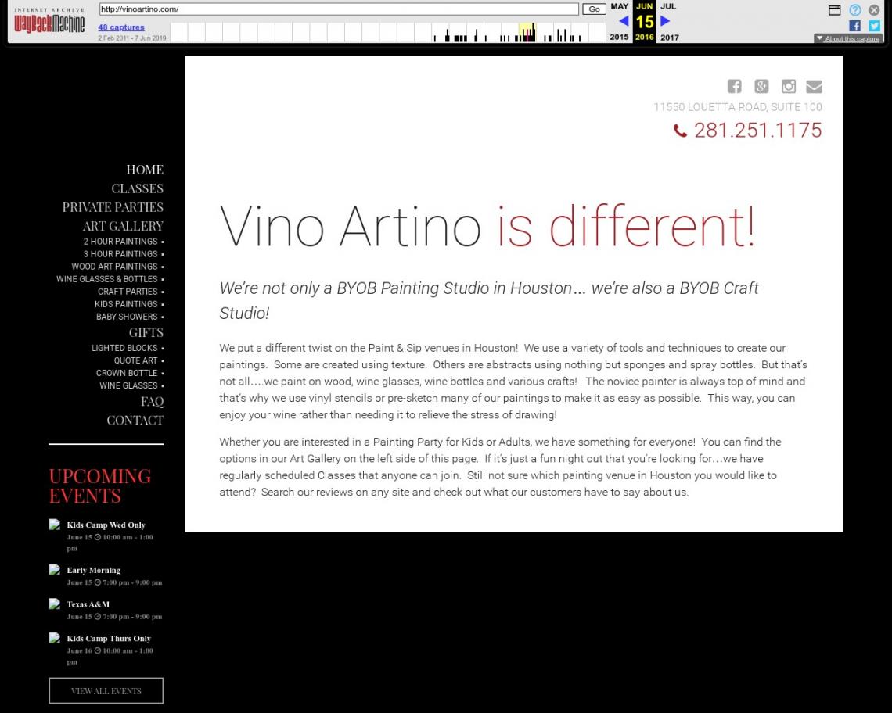Open Kids Camp Thurs Only event link

[x=109, y=639]
